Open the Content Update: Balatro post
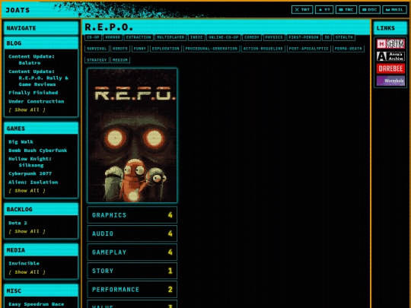Image resolution: width=411 pixels, height=308 pixels. (31, 59)
